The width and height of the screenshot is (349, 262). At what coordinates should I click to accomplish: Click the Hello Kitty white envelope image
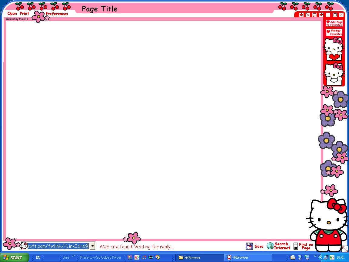pos(334,74)
